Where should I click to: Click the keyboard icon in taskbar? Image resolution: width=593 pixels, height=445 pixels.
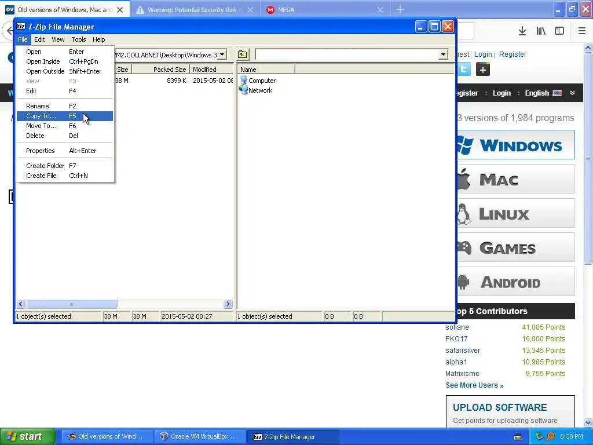pos(518,437)
